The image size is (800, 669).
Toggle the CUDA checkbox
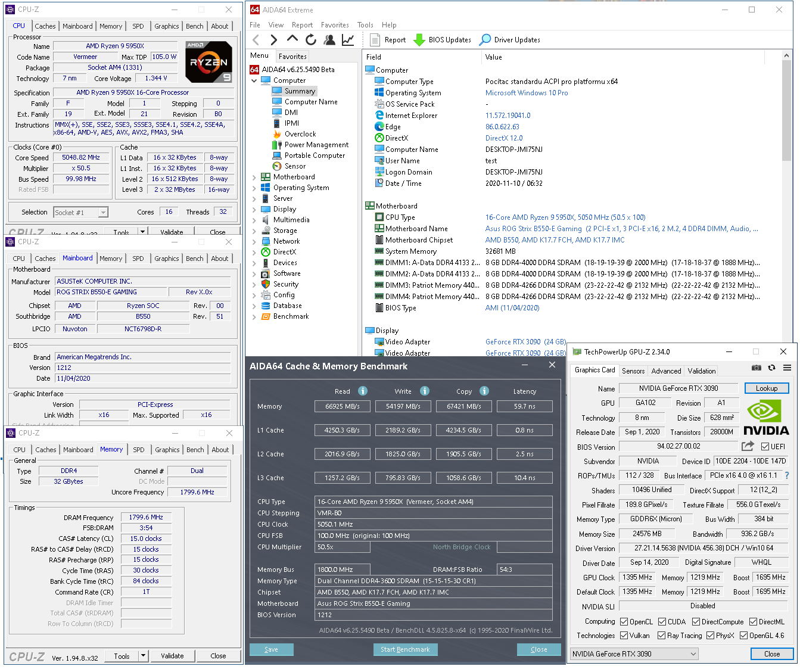pos(662,622)
